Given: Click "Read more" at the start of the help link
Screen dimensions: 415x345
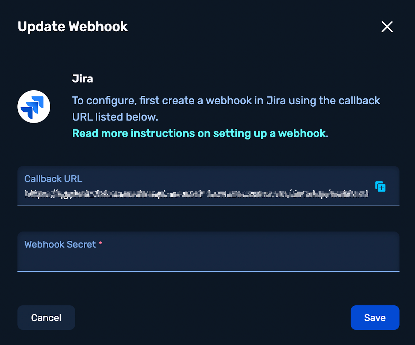Looking at the screenshot, I should click(x=85, y=133).
